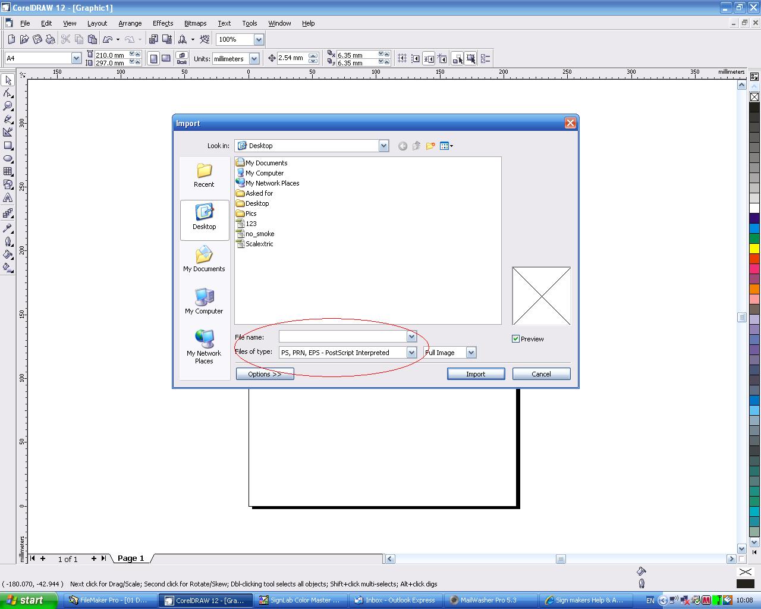Expand the Look in folder dropdown

coord(383,146)
